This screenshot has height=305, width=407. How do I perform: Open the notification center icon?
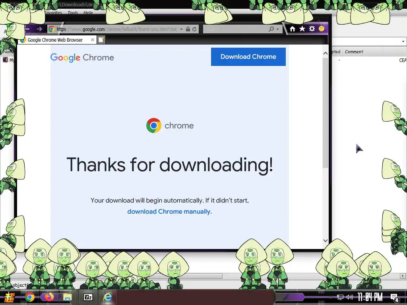click(x=395, y=298)
